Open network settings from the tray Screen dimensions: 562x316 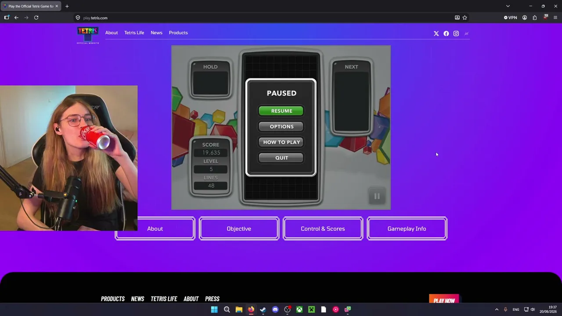(526, 309)
